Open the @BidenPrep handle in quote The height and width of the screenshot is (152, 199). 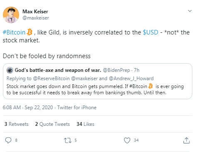(x=116, y=70)
